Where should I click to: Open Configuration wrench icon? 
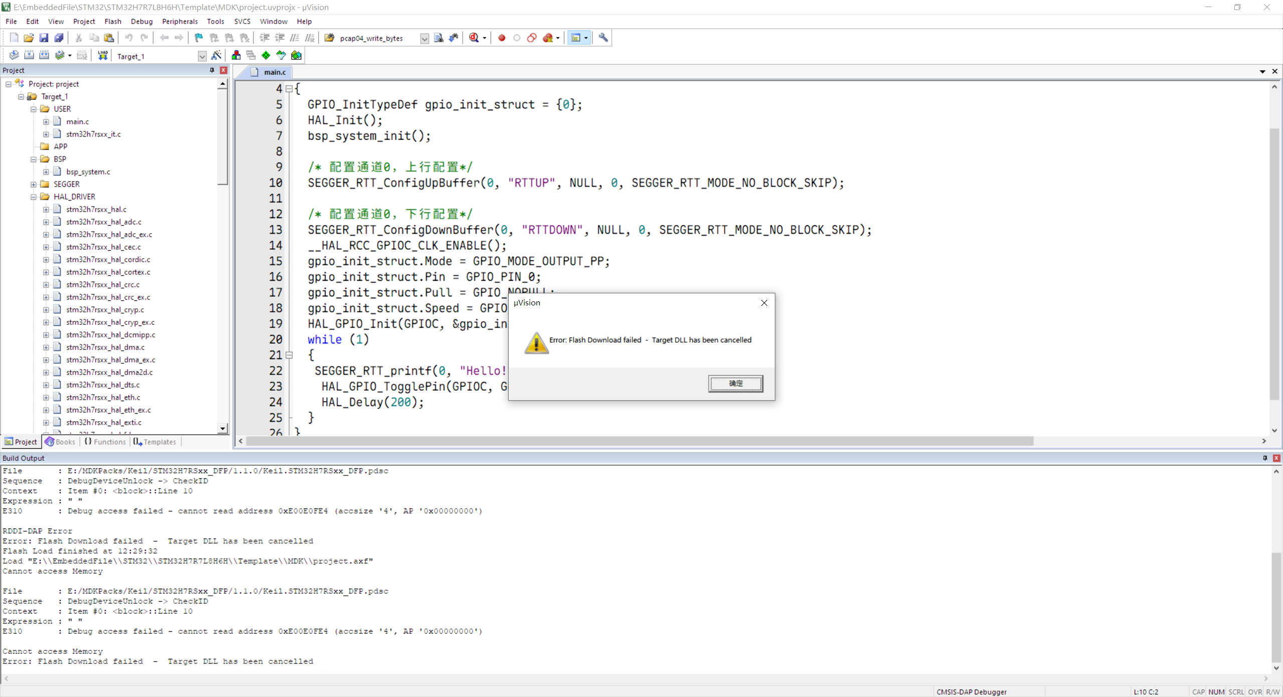coord(603,38)
